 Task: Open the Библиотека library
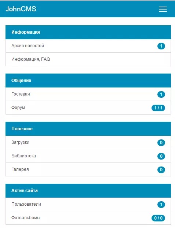coord(88,156)
